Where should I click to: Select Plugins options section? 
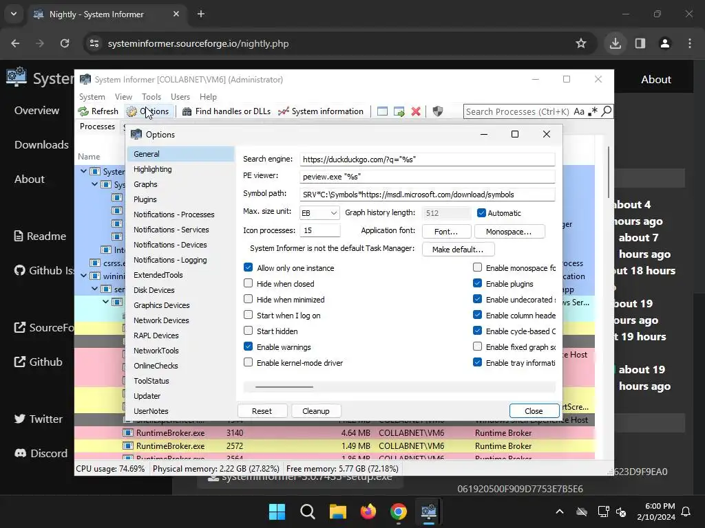181,199
